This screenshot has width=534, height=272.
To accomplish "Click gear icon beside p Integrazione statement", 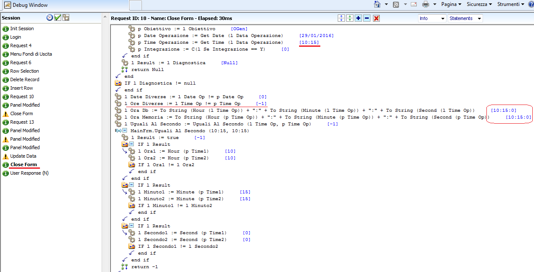I will 132,49.
